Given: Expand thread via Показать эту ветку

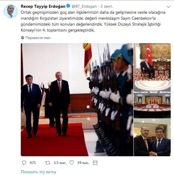Looking at the screenshot, I should (x=39, y=172).
